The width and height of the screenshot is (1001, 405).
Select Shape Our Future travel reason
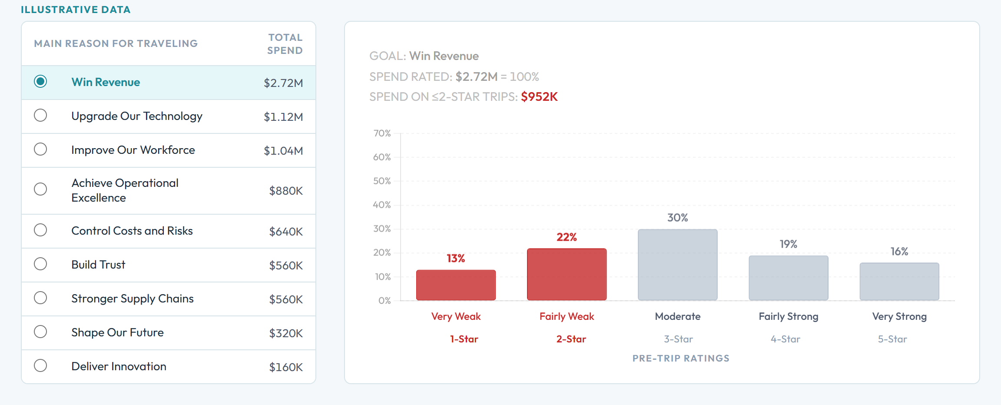pos(40,332)
